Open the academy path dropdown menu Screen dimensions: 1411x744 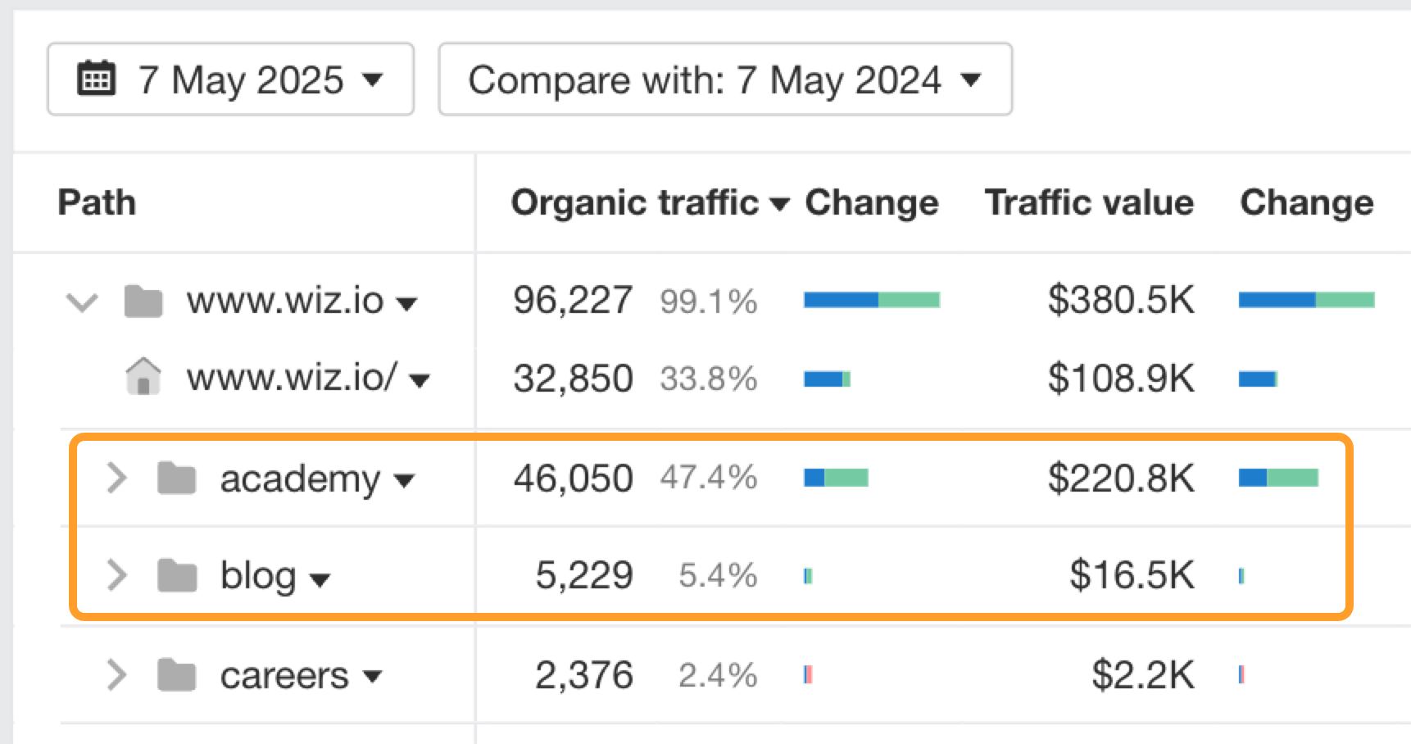pos(405,481)
